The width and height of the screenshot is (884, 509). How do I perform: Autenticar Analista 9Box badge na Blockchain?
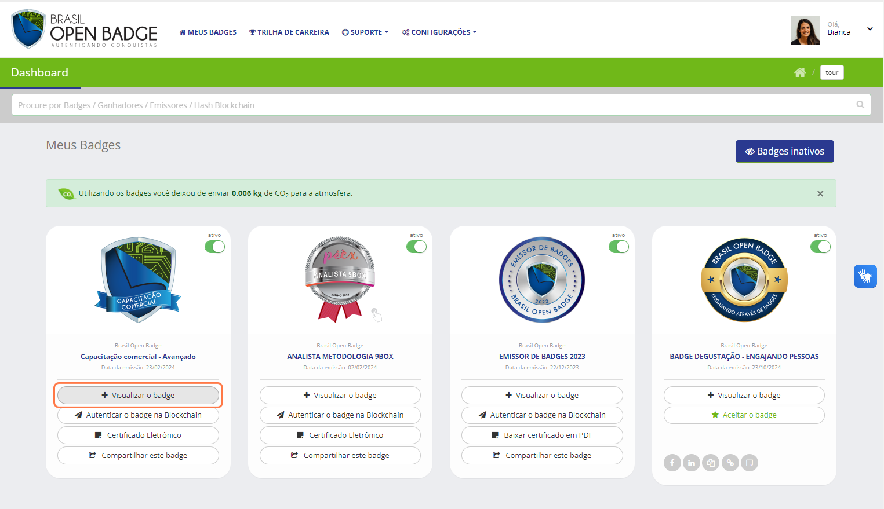(340, 415)
